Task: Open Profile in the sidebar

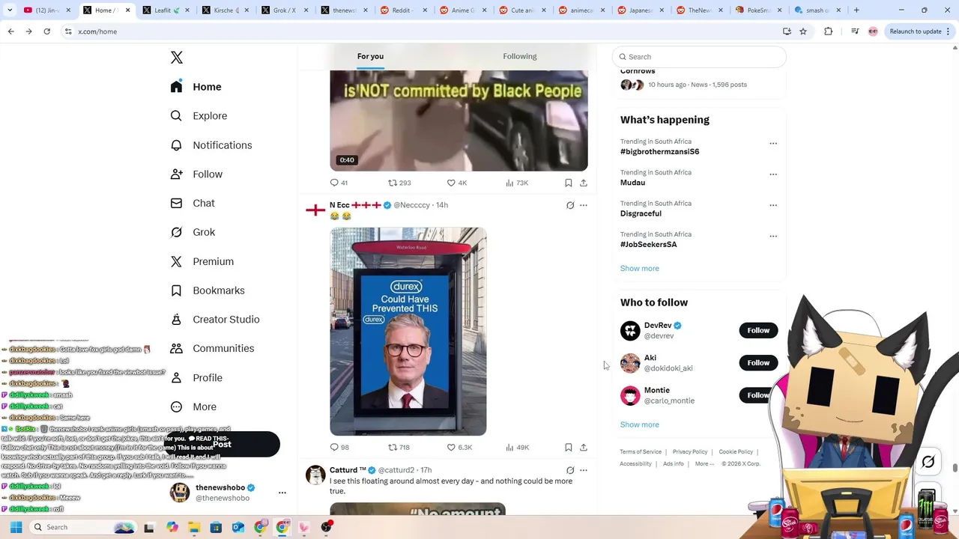Action: [196, 377]
